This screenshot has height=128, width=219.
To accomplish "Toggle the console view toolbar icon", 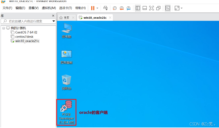I will pyautogui.click(x=168, y=8).
